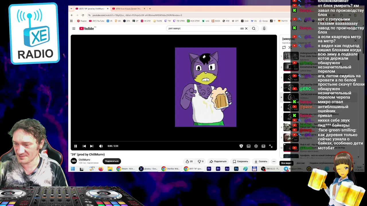Viewport: 367px width, 206px height.
Task: Toggle playlist shuffle button
Action: [x=290, y=47]
